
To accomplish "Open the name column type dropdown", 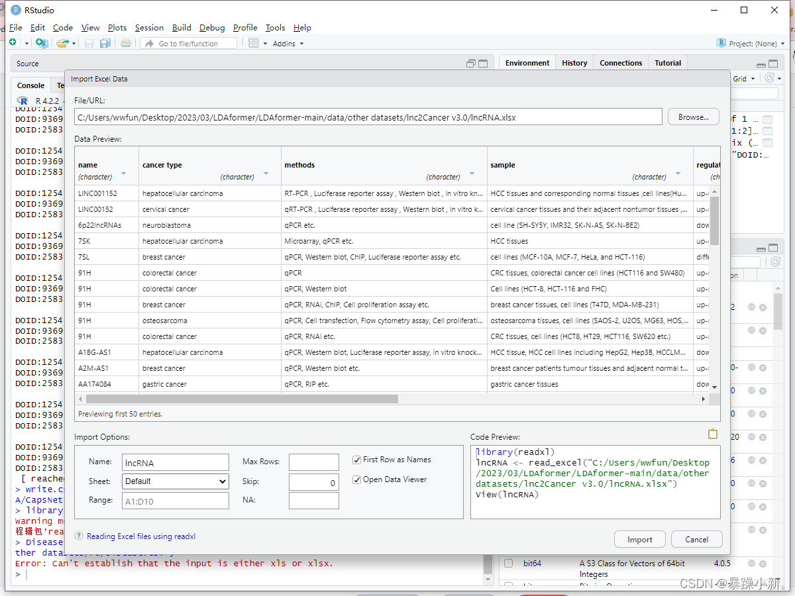I will [x=123, y=175].
